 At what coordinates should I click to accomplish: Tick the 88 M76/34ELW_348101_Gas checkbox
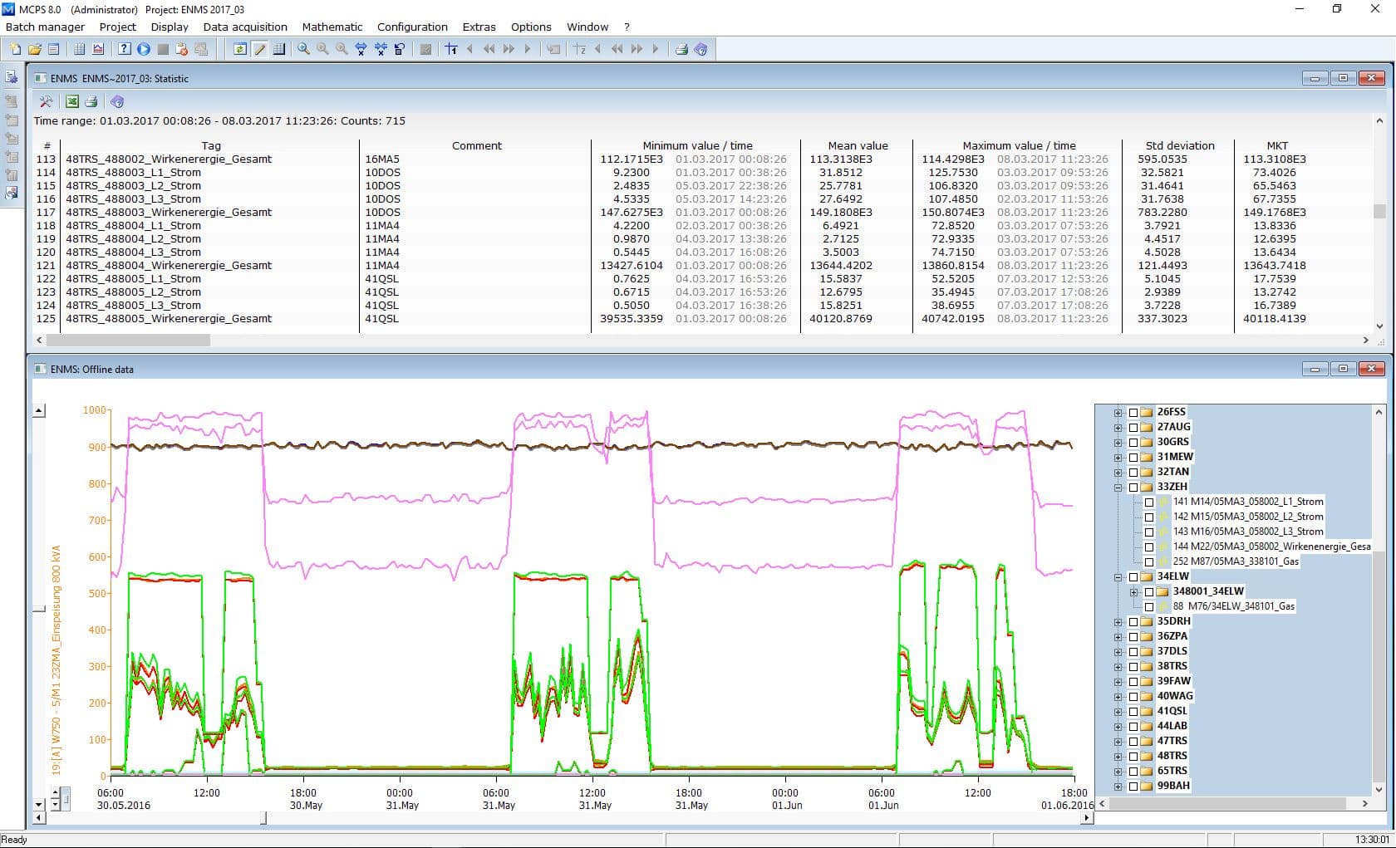coord(1149,606)
